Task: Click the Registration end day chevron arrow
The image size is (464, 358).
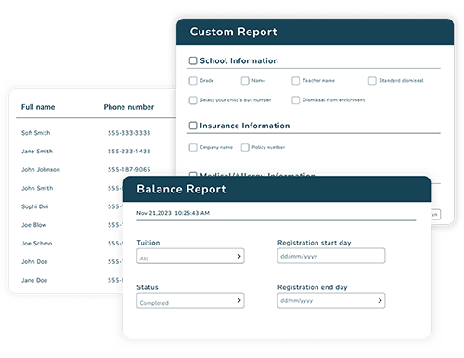Action: coord(380,300)
